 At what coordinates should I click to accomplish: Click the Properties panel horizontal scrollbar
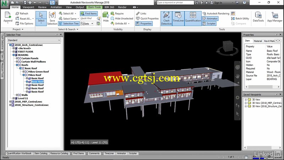coord(262,87)
